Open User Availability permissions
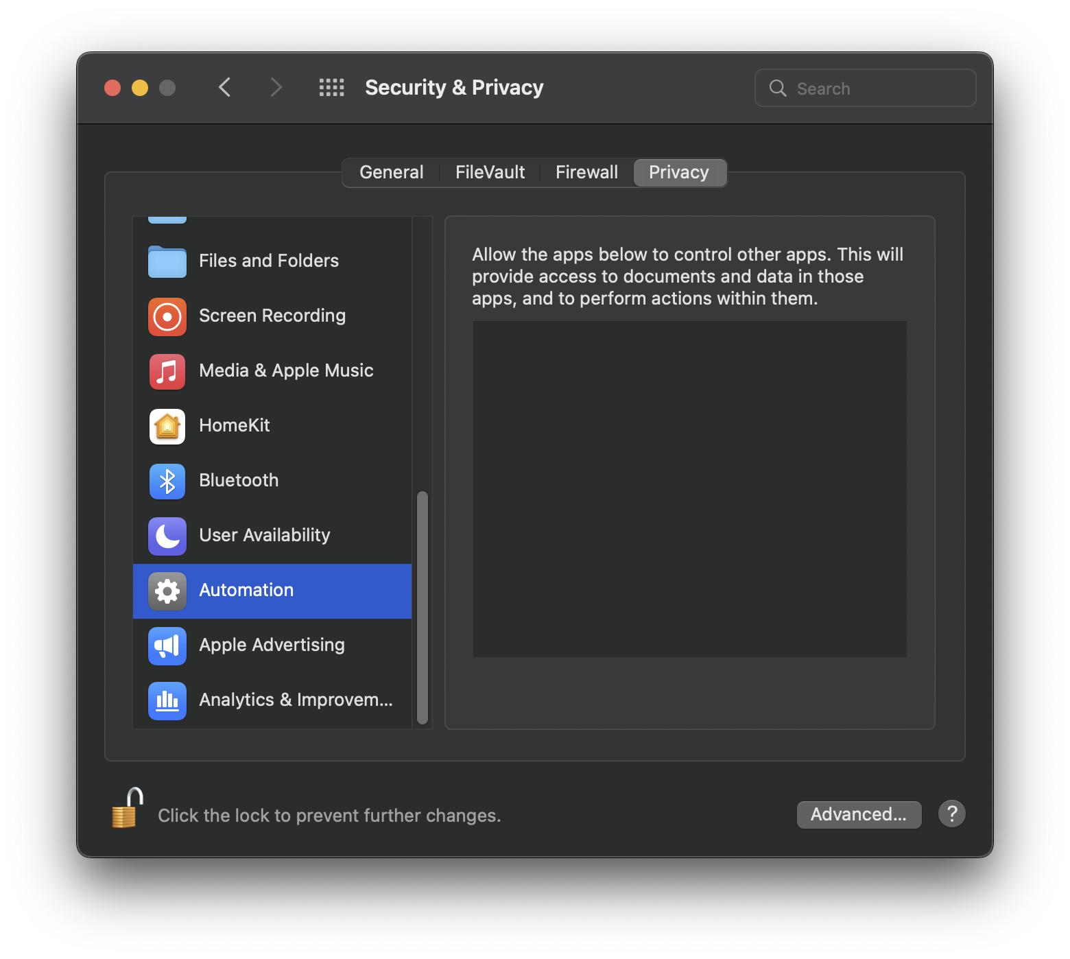 point(263,535)
